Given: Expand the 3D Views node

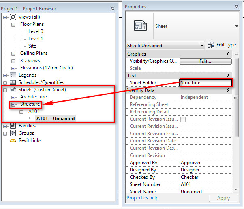Looking at the screenshot, I should [x=13, y=61].
